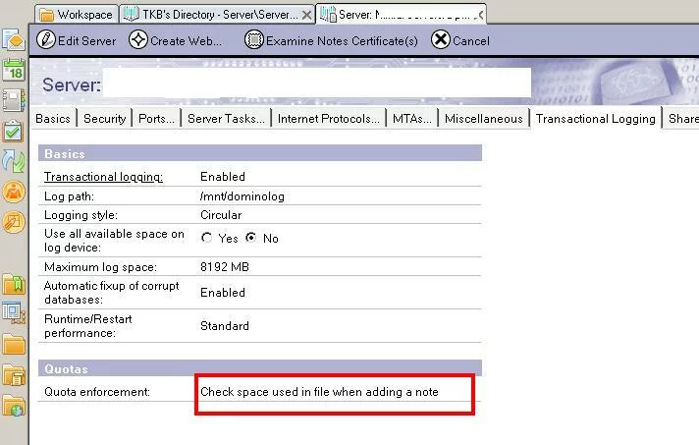Select No for use all available space
Screen dimensions: 699x445
point(251,238)
